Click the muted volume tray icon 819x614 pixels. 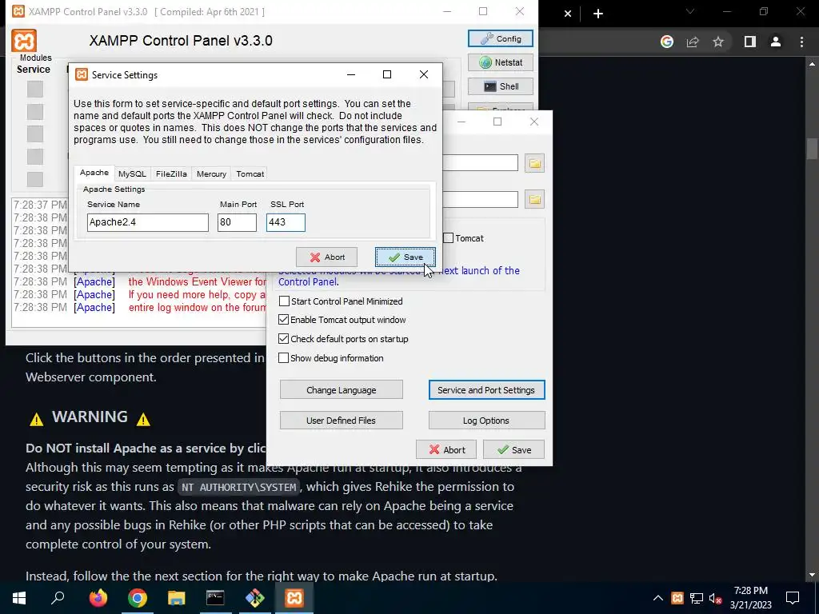point(716,598)
